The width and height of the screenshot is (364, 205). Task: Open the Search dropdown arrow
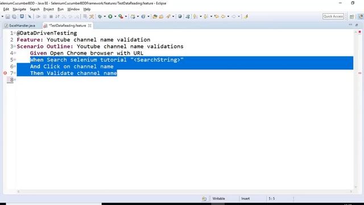pyautogui.click(x=173, y=17)
